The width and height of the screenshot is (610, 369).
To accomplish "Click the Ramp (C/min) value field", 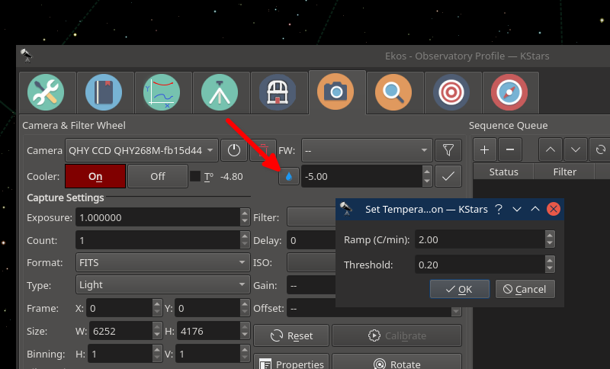I will pos(480,239).
